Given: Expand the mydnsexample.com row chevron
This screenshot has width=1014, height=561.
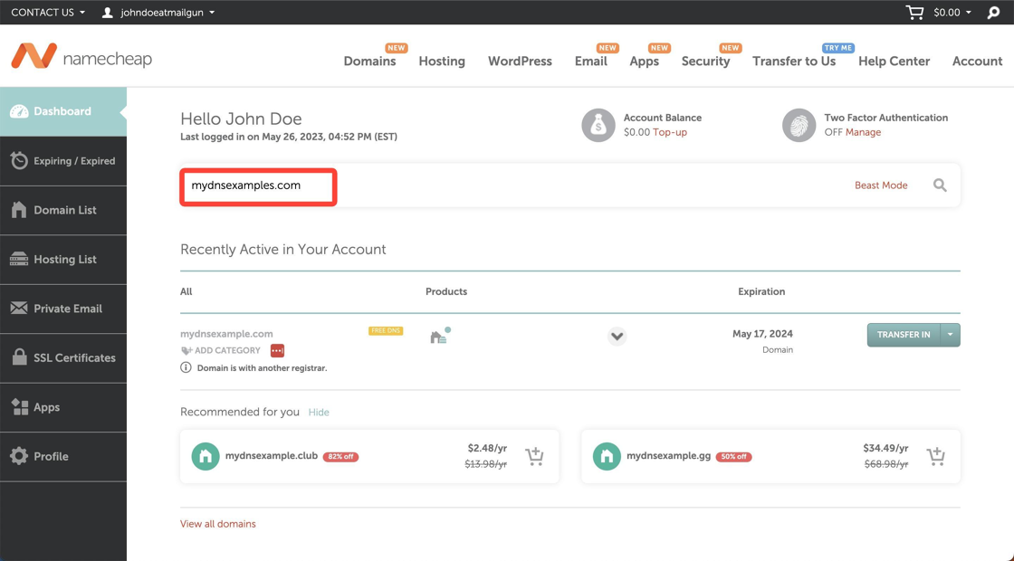Looking at the screenshot, I should 617,336.
